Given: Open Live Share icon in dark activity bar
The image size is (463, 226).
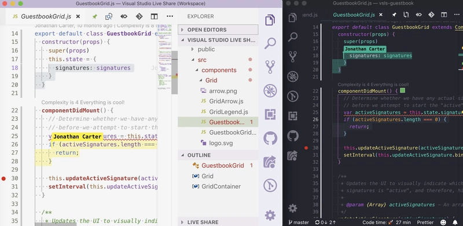Looking at the screenshot, I should click(293, 155).
